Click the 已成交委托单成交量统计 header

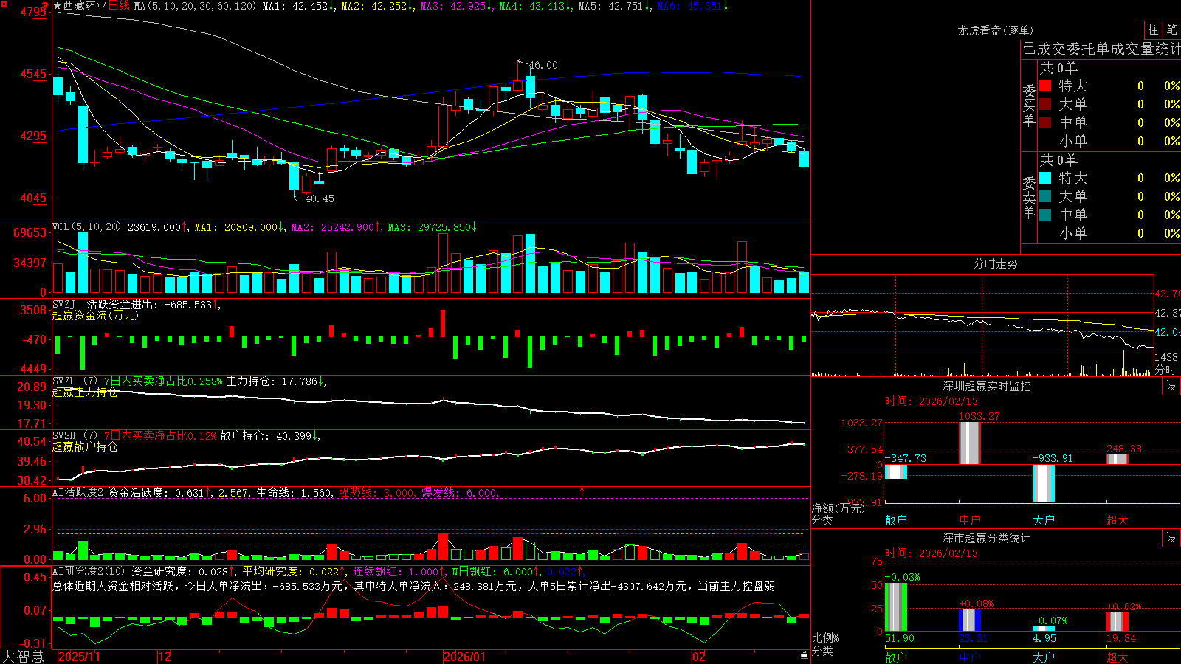1102,49
